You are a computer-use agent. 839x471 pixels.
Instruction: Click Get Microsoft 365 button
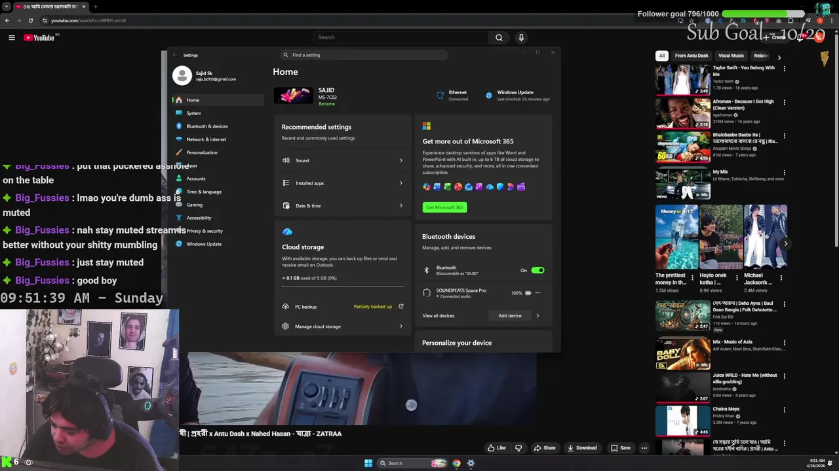[444, 207]
